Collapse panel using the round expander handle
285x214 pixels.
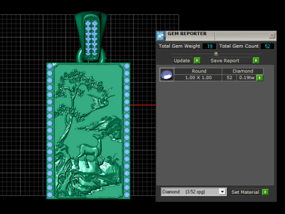tap(216, 53)
